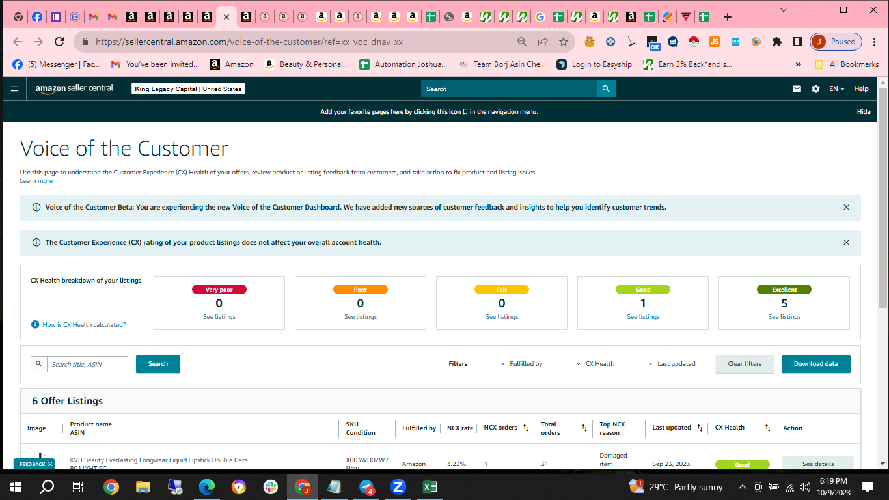Switch to the Facebook browser tab

click(37, 17)
